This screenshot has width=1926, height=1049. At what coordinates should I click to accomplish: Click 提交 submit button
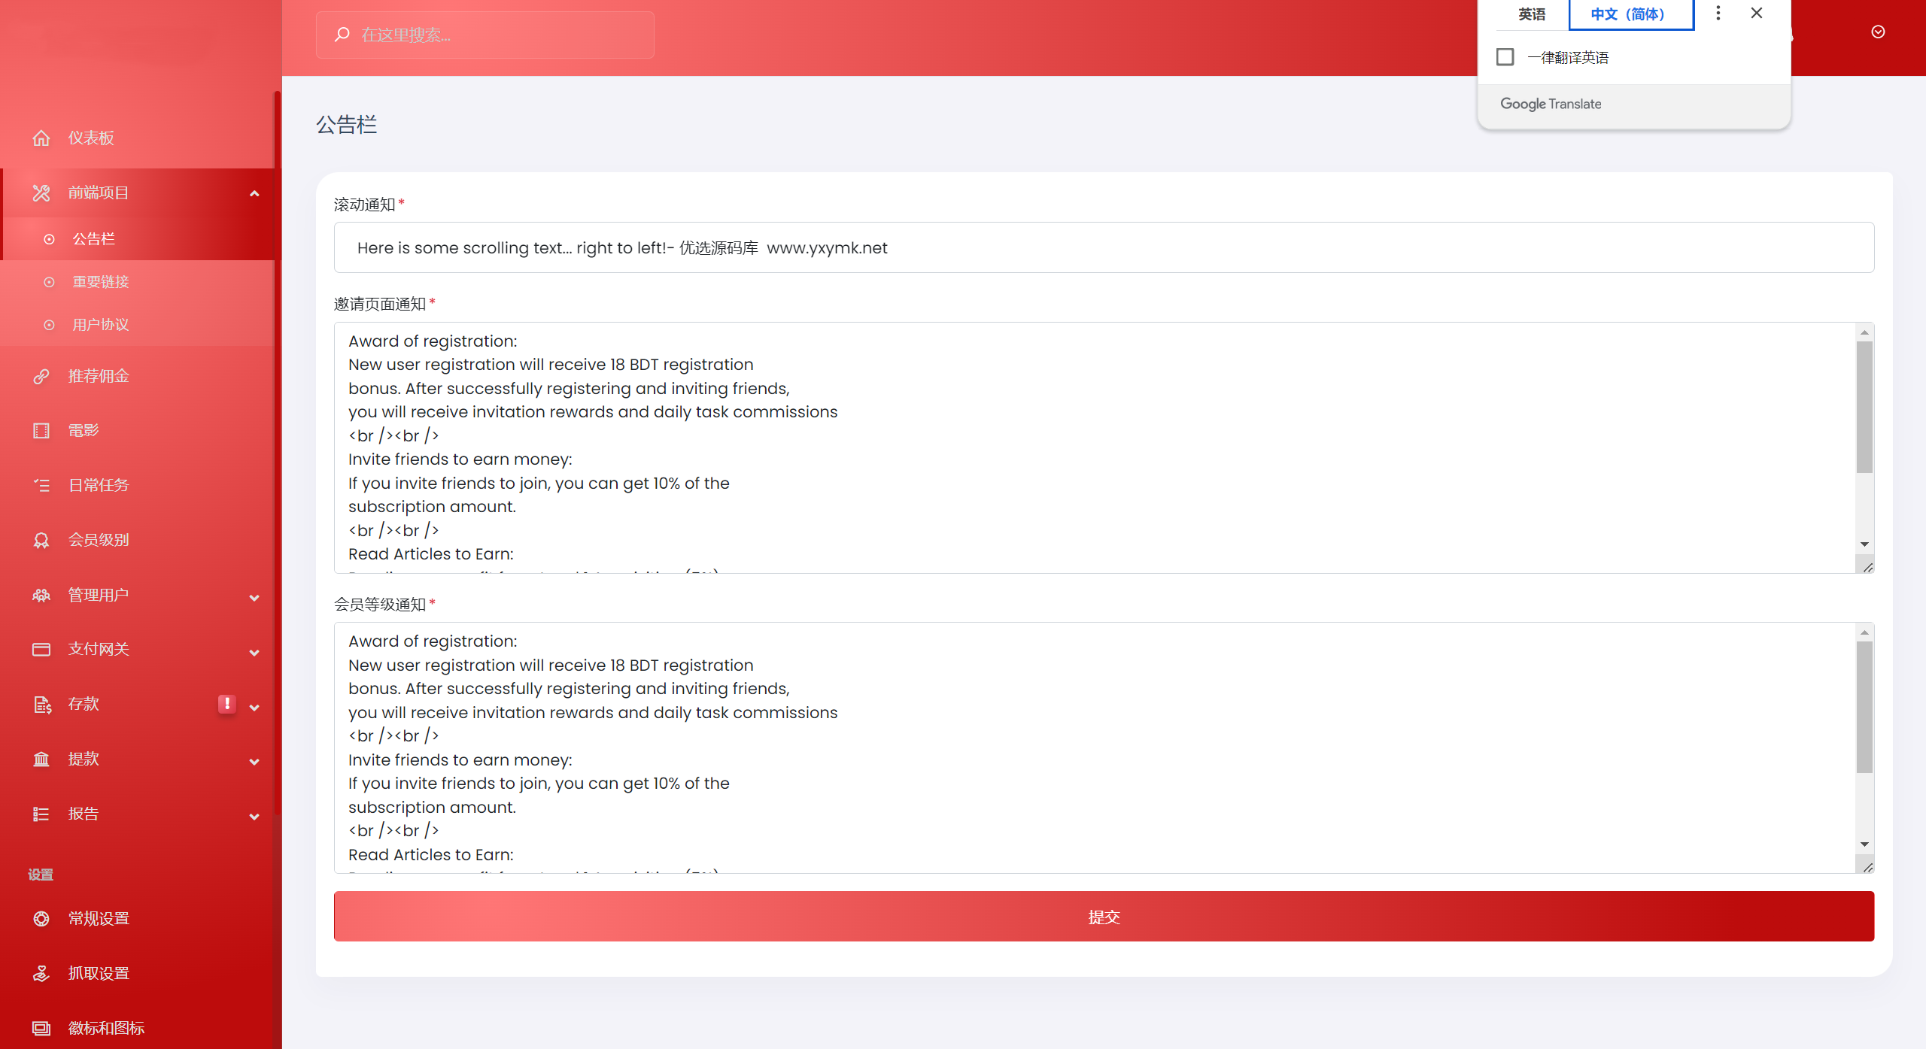coord(1103,917)
